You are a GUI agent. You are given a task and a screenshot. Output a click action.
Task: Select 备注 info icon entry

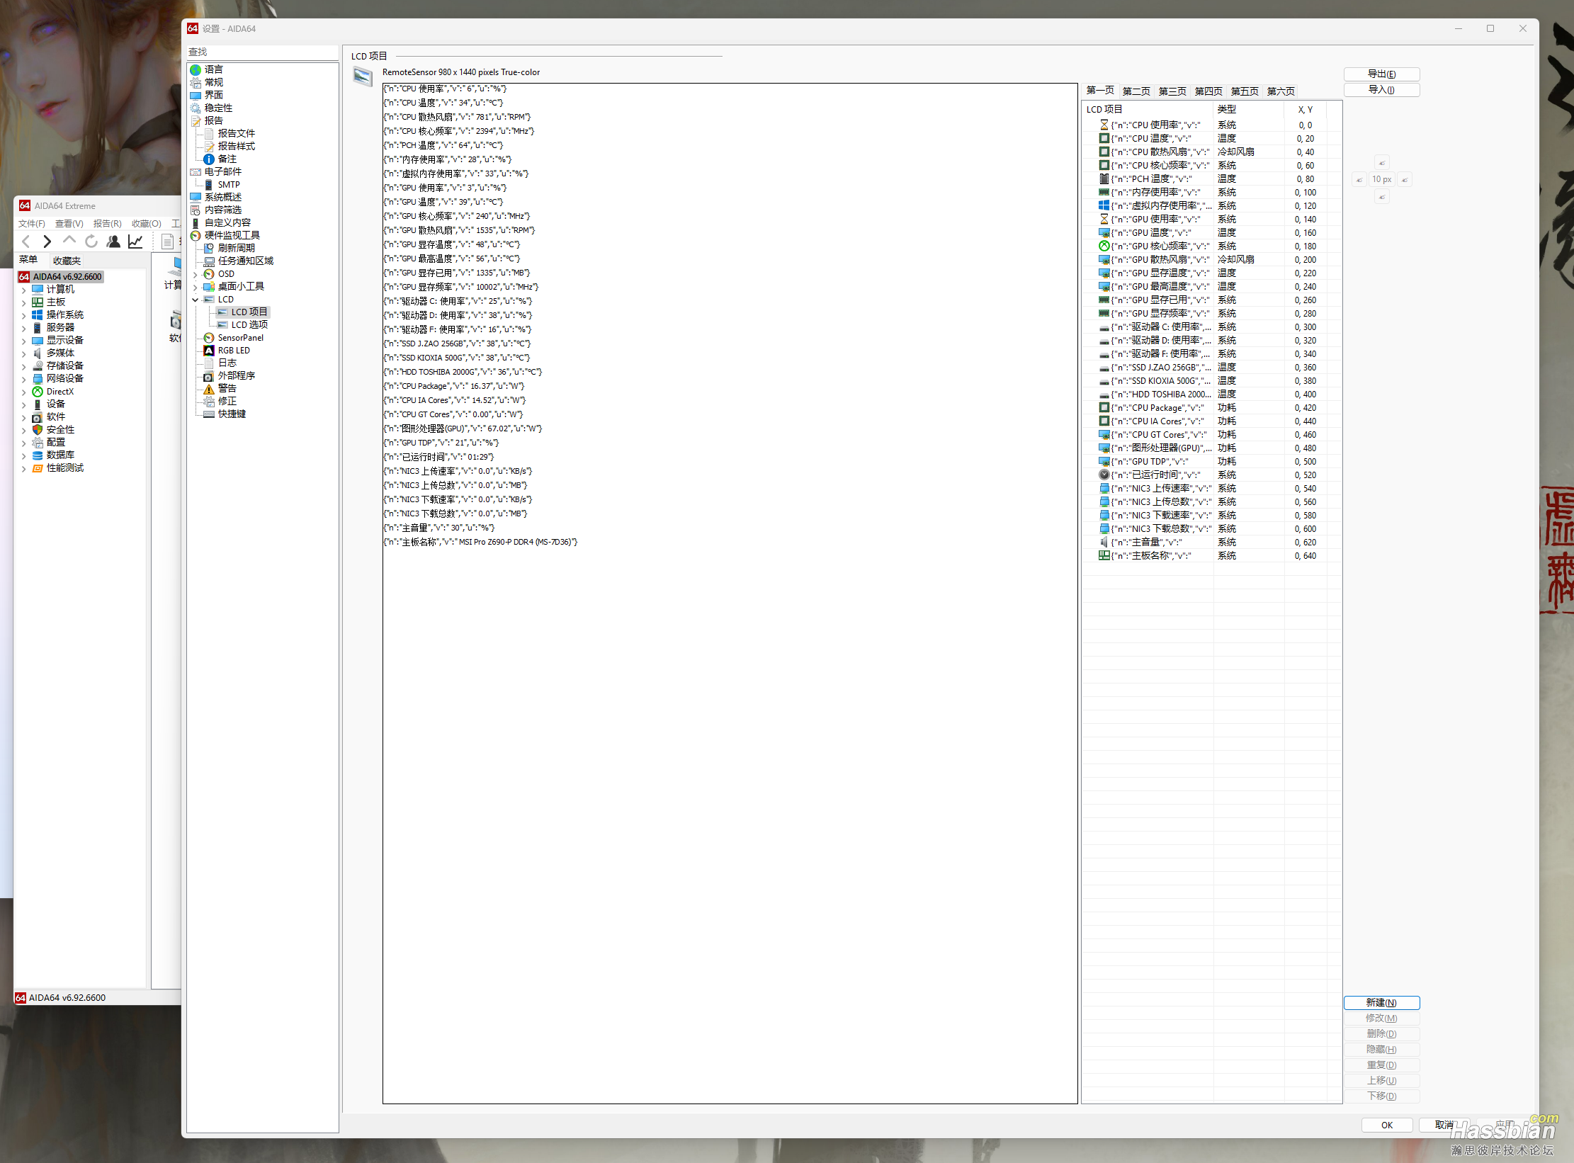209,159
